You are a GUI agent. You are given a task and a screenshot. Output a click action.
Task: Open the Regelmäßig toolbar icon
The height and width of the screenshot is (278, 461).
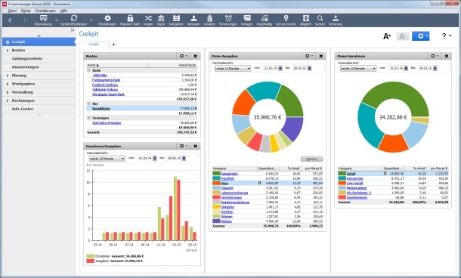point(265,18)
